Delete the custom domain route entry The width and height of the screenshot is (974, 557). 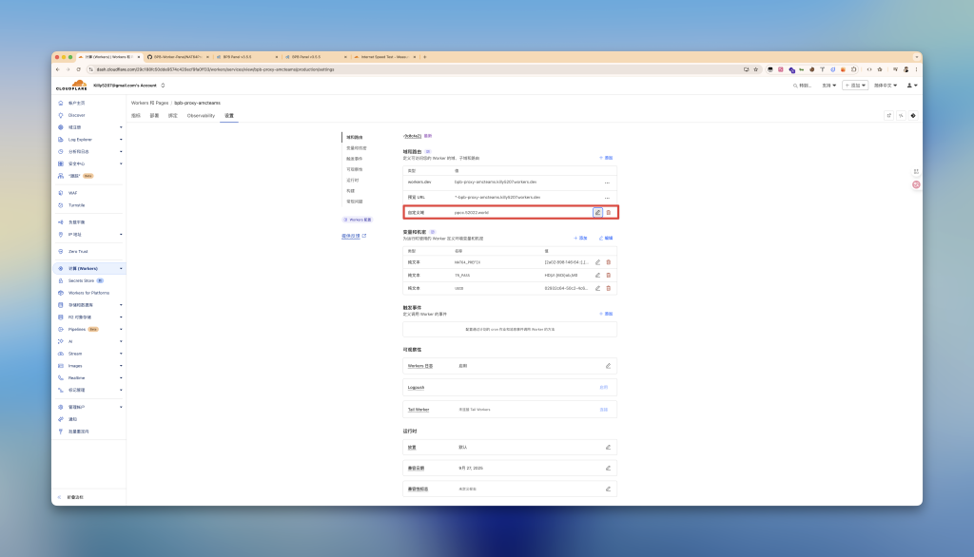pos(609,212)
